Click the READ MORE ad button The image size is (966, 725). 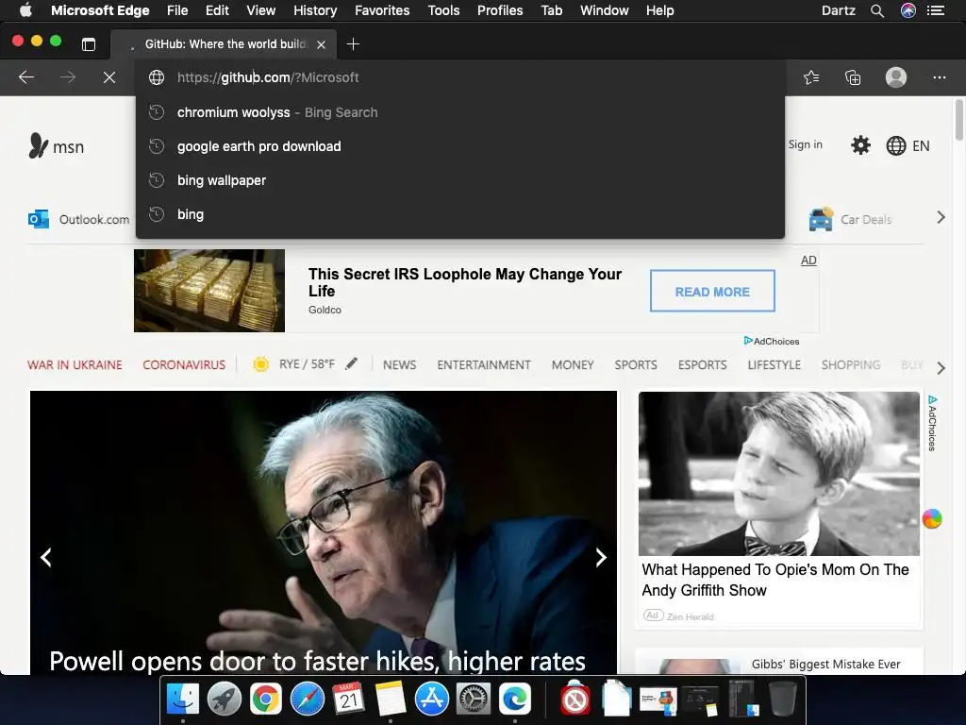pyautogui.click(x=712, y=291)
